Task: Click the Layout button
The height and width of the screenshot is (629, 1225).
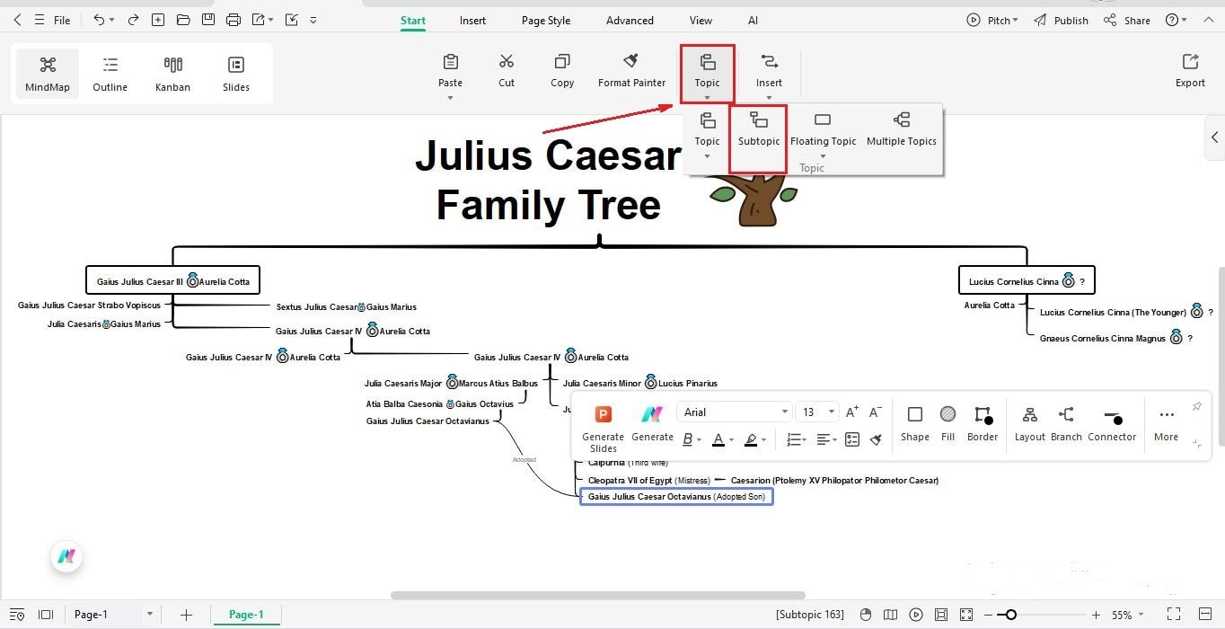Action: 1030,424
